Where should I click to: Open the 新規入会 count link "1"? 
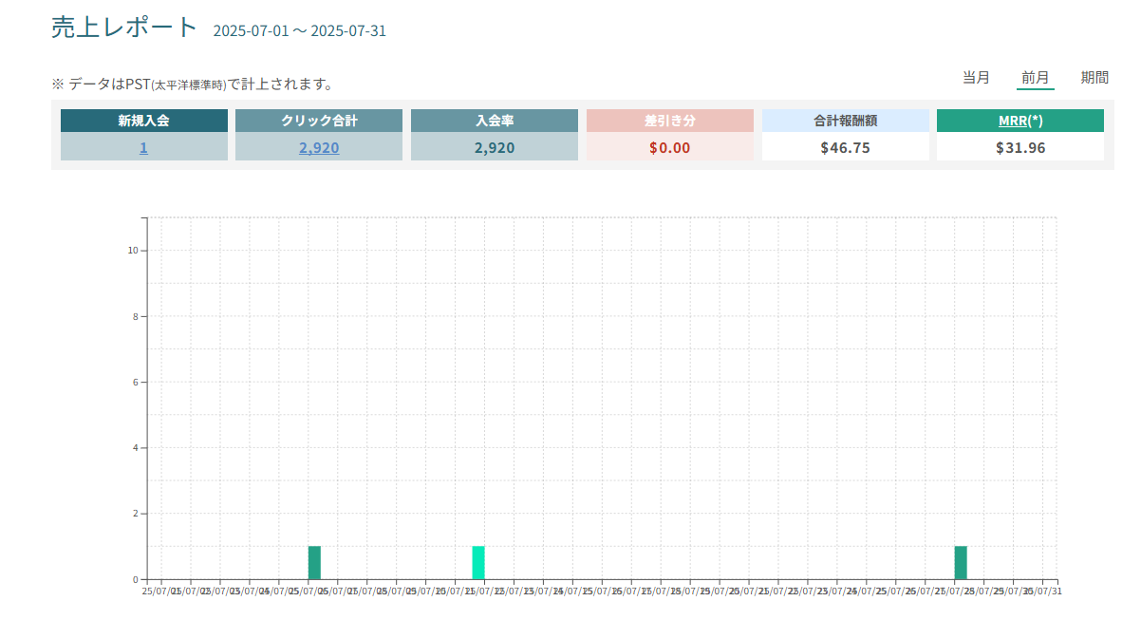(x=143, y=147)
